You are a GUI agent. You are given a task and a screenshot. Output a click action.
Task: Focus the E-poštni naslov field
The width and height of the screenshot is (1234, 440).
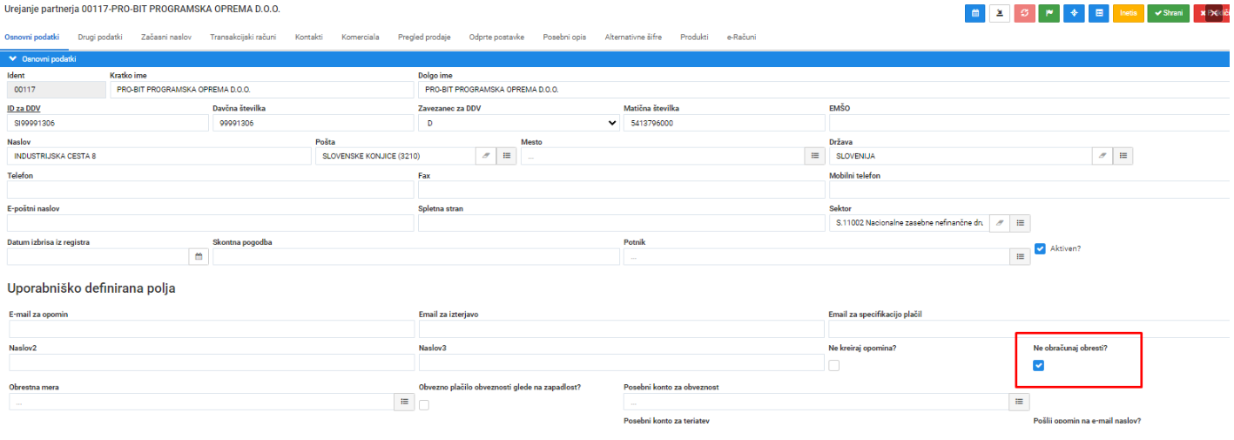(x=210, y=223)
